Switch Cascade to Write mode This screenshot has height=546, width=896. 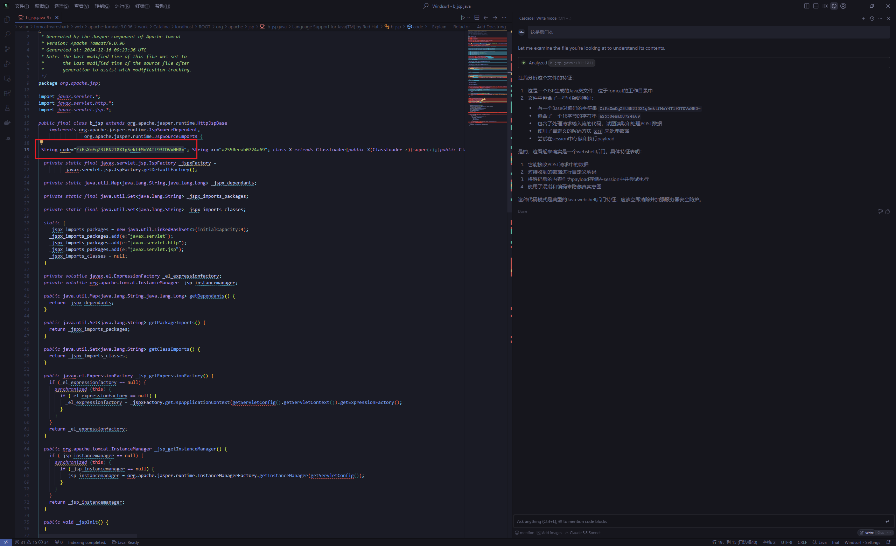[867, 533]
